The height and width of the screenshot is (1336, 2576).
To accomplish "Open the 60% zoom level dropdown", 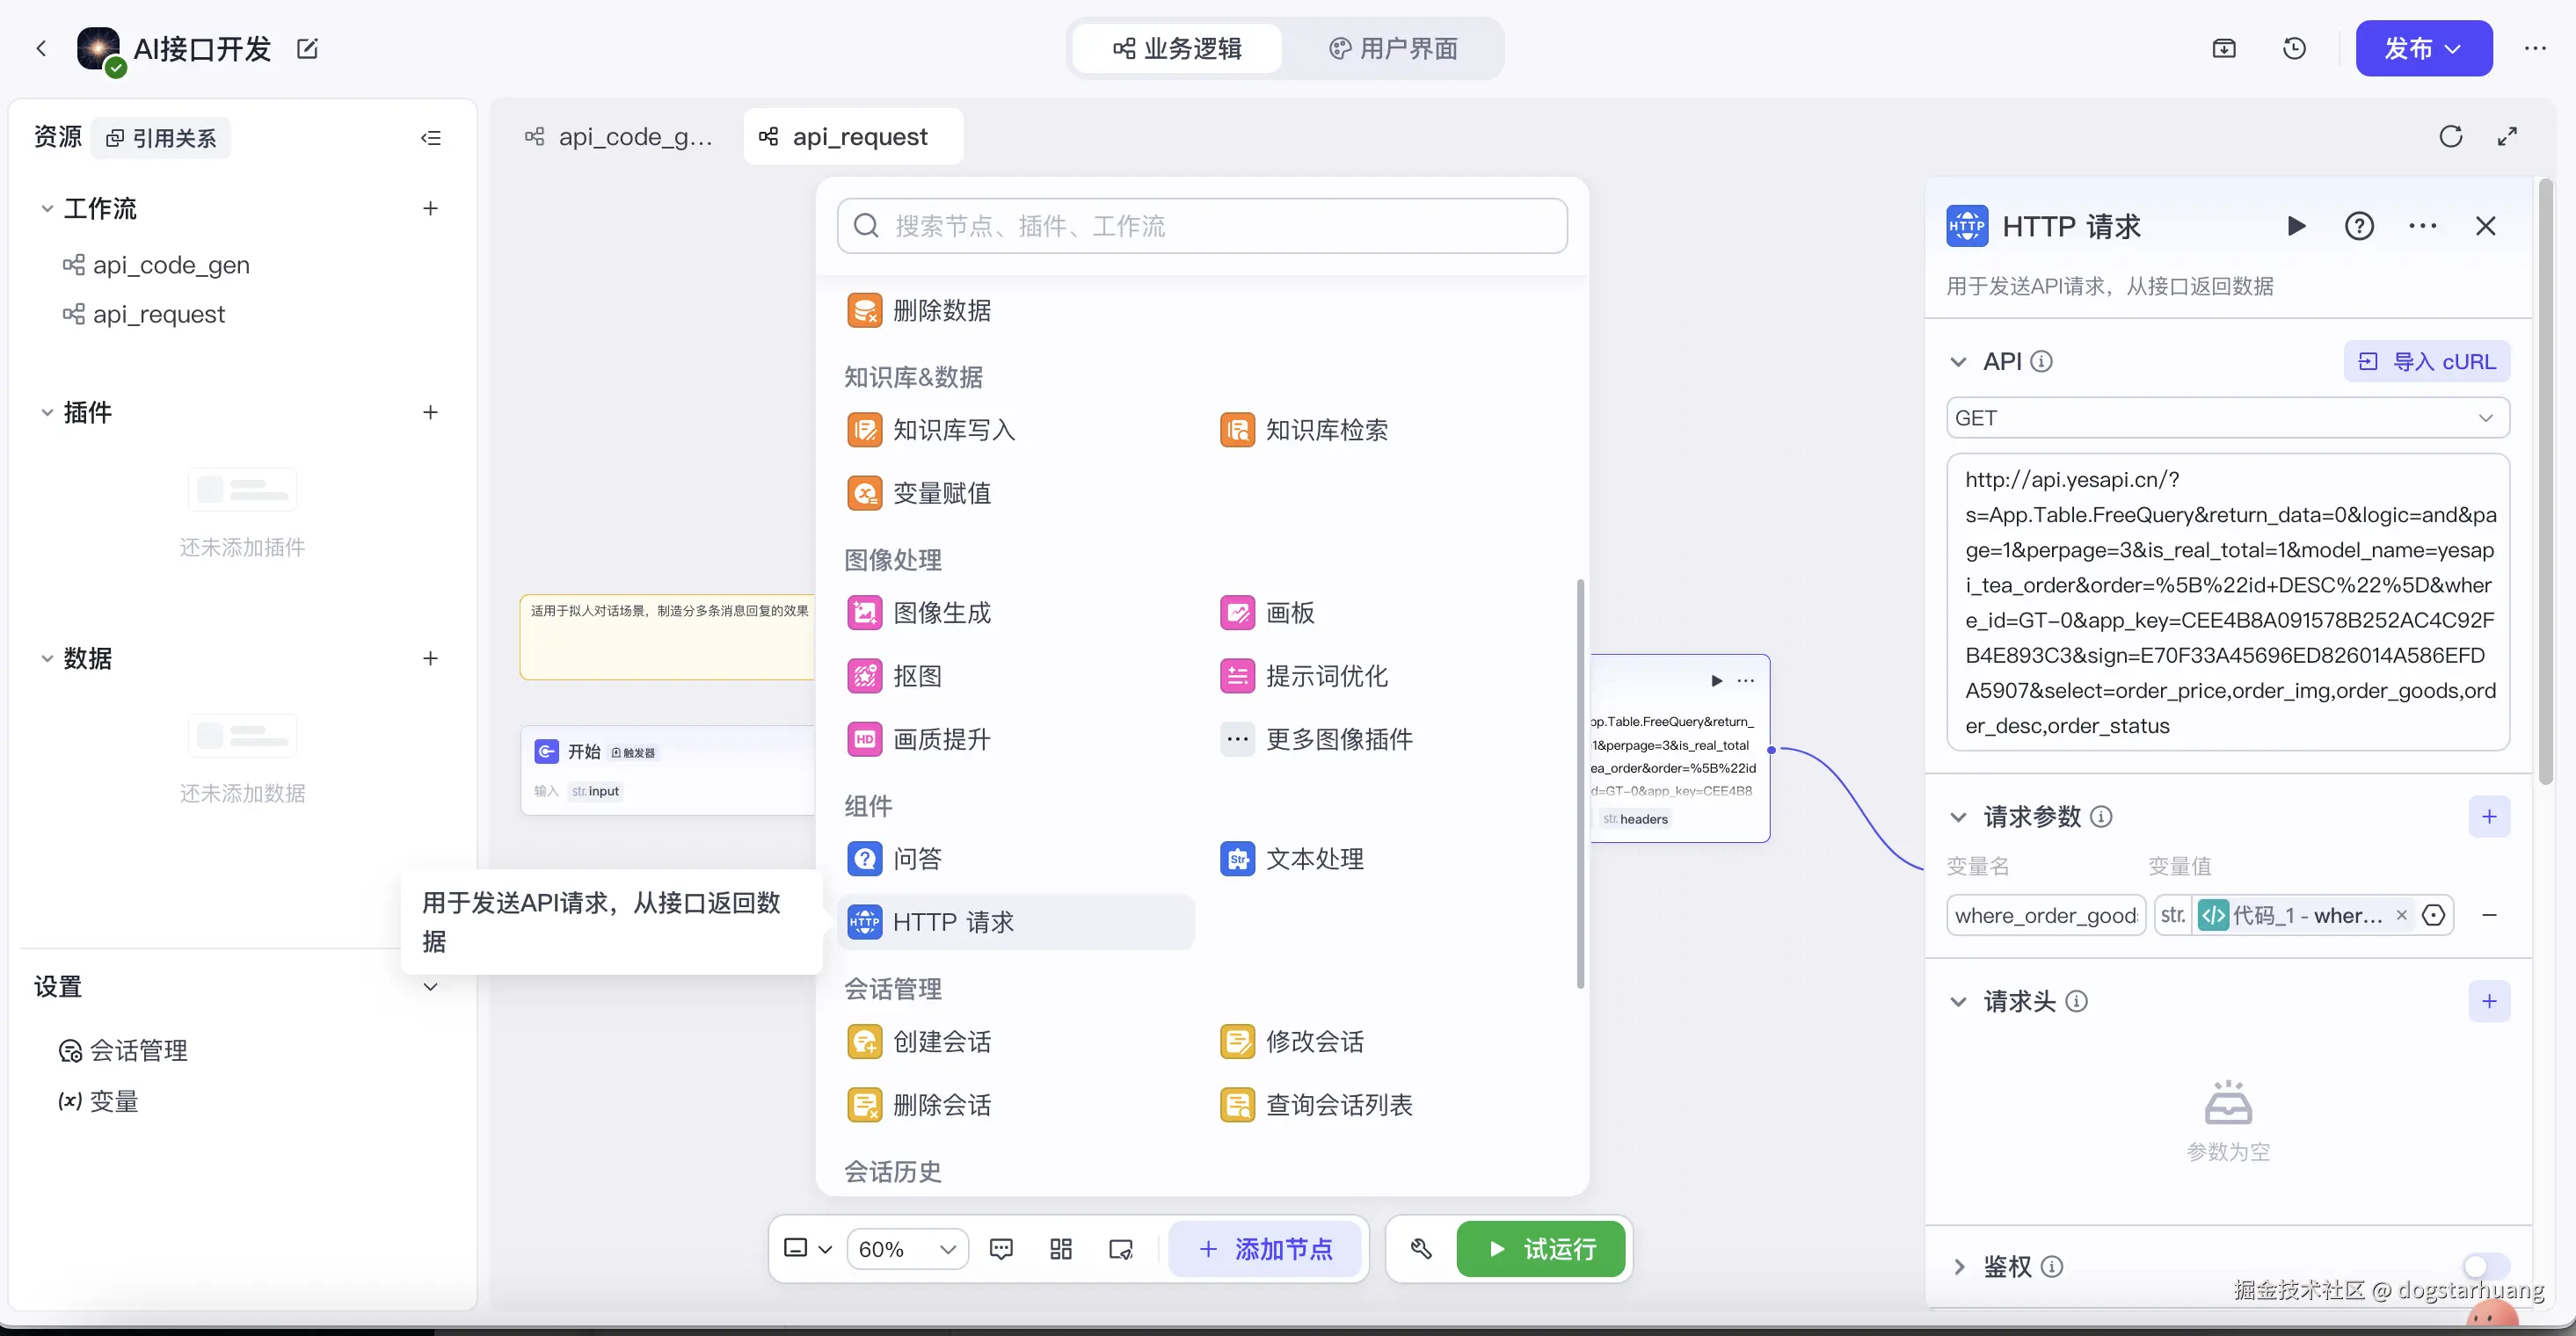I will [x=907, y=1249].
